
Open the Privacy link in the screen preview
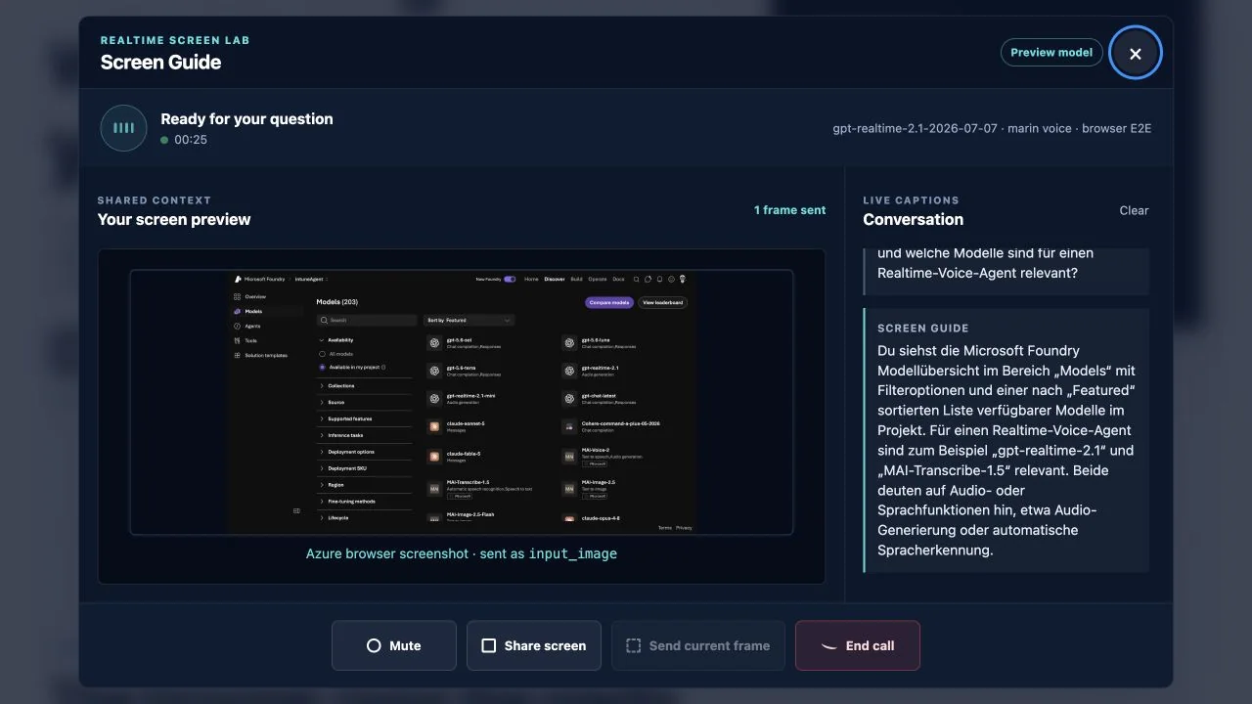pos(684,528)
